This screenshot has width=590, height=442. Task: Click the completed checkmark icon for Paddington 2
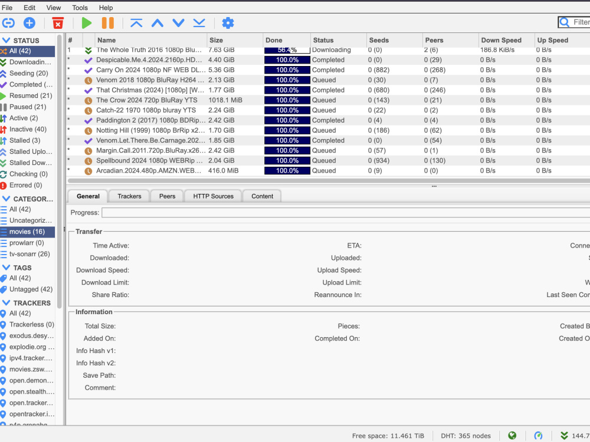pos(88,121)
